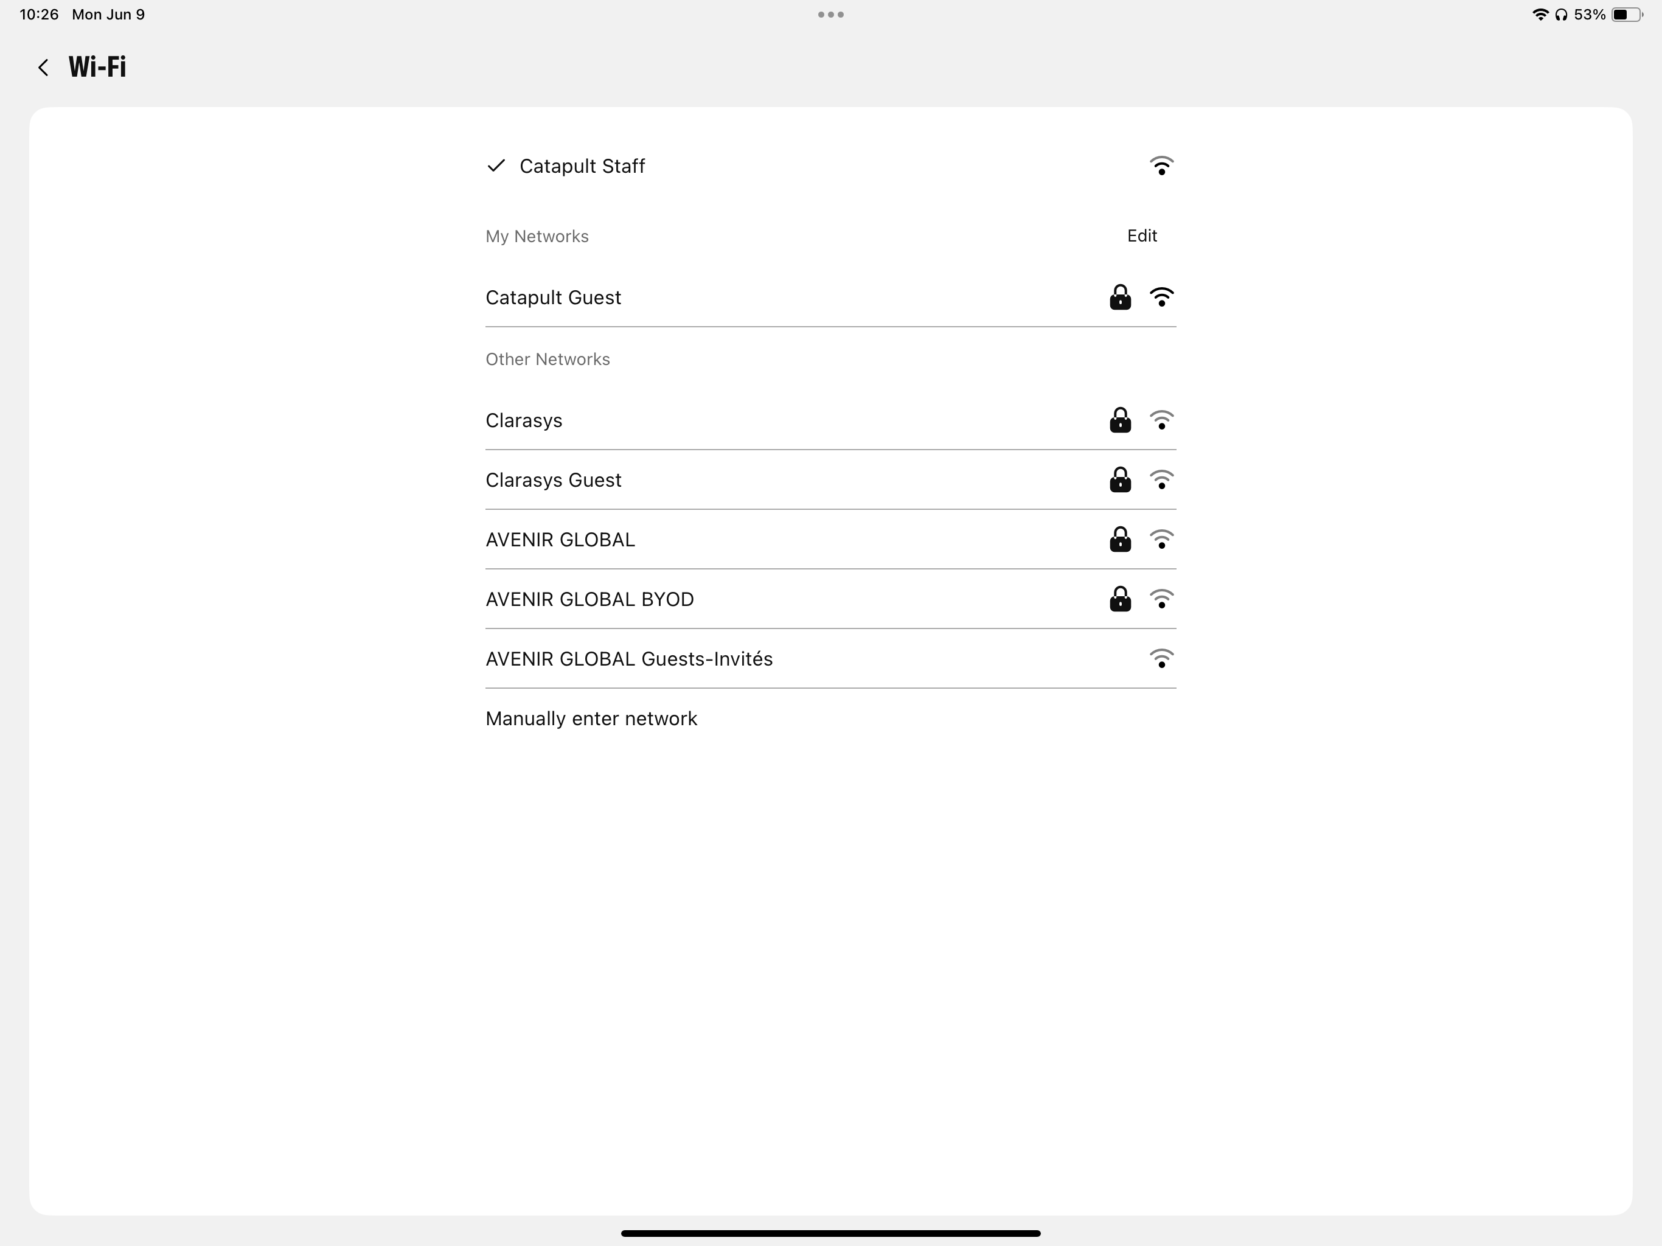Tap the Other Networks section header
The width and height of the screenshot is (1662, 1246).
coord(548,359)
